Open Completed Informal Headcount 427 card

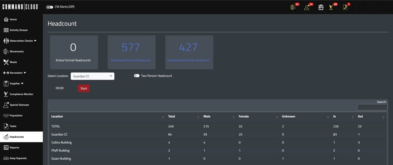tap(189, 52)
